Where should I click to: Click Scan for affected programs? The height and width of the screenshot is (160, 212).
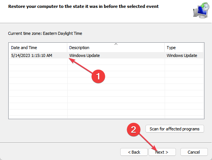coord(174,129)
